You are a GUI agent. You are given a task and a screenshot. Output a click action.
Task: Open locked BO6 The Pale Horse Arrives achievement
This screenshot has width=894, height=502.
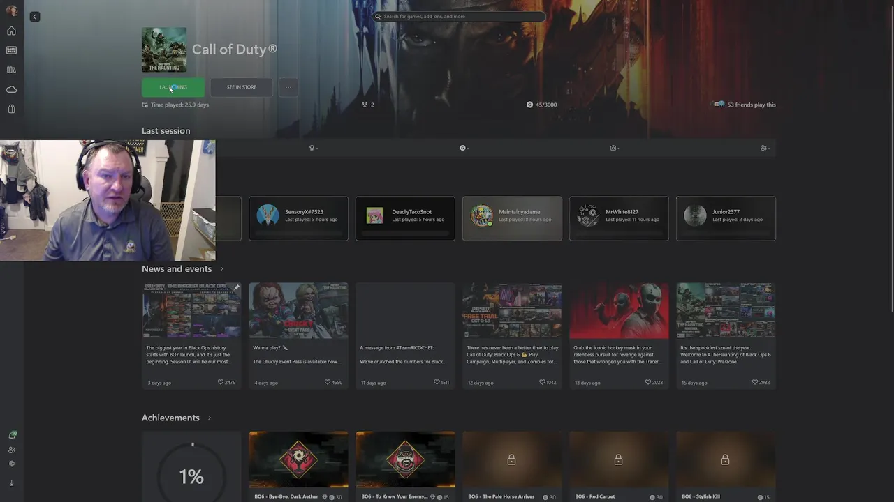(512, 466)
